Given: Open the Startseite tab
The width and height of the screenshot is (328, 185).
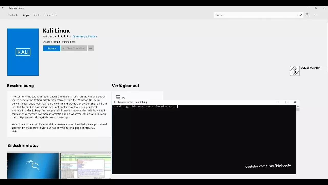Looking at the screenshot, I should click(x=13, y=15).
